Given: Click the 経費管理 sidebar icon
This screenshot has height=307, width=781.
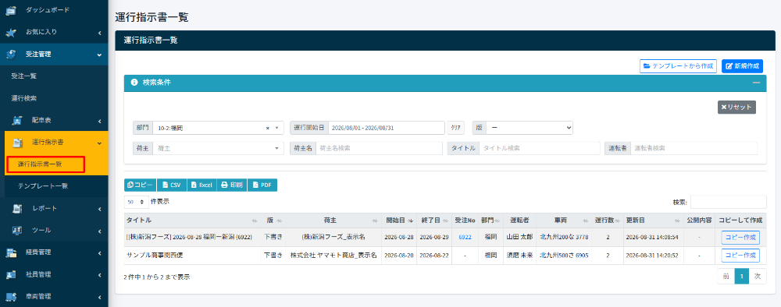Looking at the screenshot, I should tap(11, 252).
